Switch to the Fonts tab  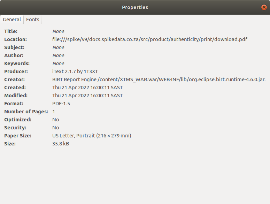coord(33,20)
